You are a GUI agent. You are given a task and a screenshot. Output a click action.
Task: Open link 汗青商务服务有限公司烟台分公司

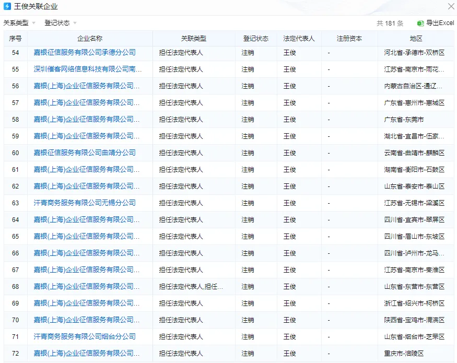[85, 337]
